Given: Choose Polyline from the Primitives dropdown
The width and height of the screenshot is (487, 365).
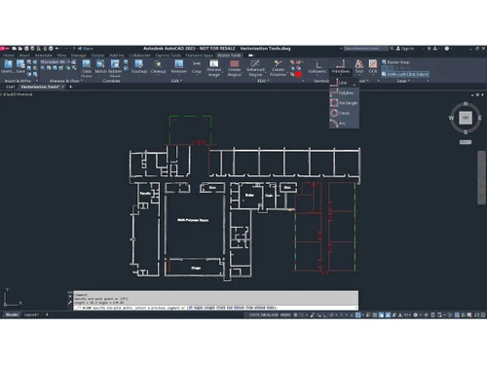Looking at the screenshot, I should [344, 92].
